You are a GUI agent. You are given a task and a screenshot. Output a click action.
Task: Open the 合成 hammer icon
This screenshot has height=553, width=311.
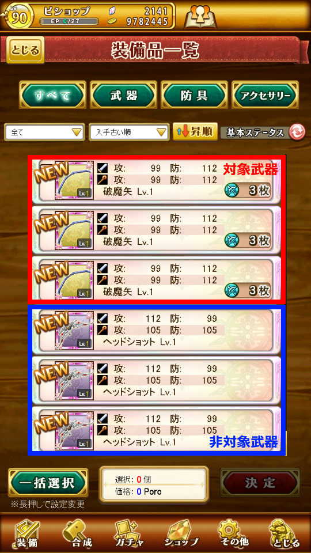[x=78, y=533]
